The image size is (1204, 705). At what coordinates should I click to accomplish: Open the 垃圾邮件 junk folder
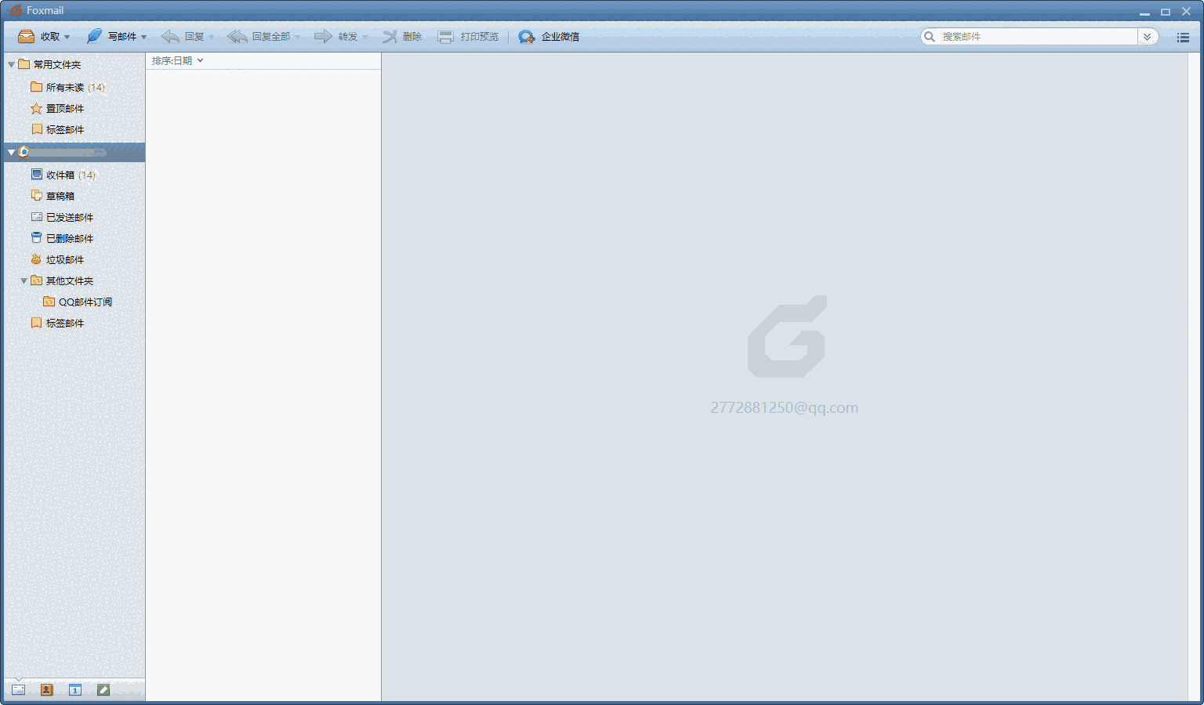[x=57, y=259]
